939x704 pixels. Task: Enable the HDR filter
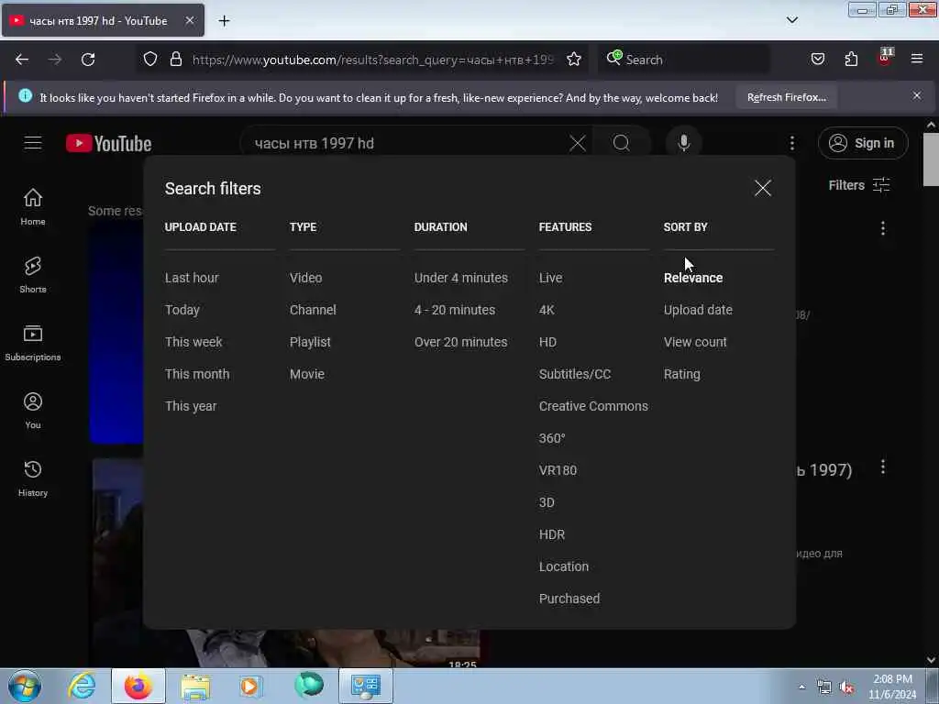(551, 534)
